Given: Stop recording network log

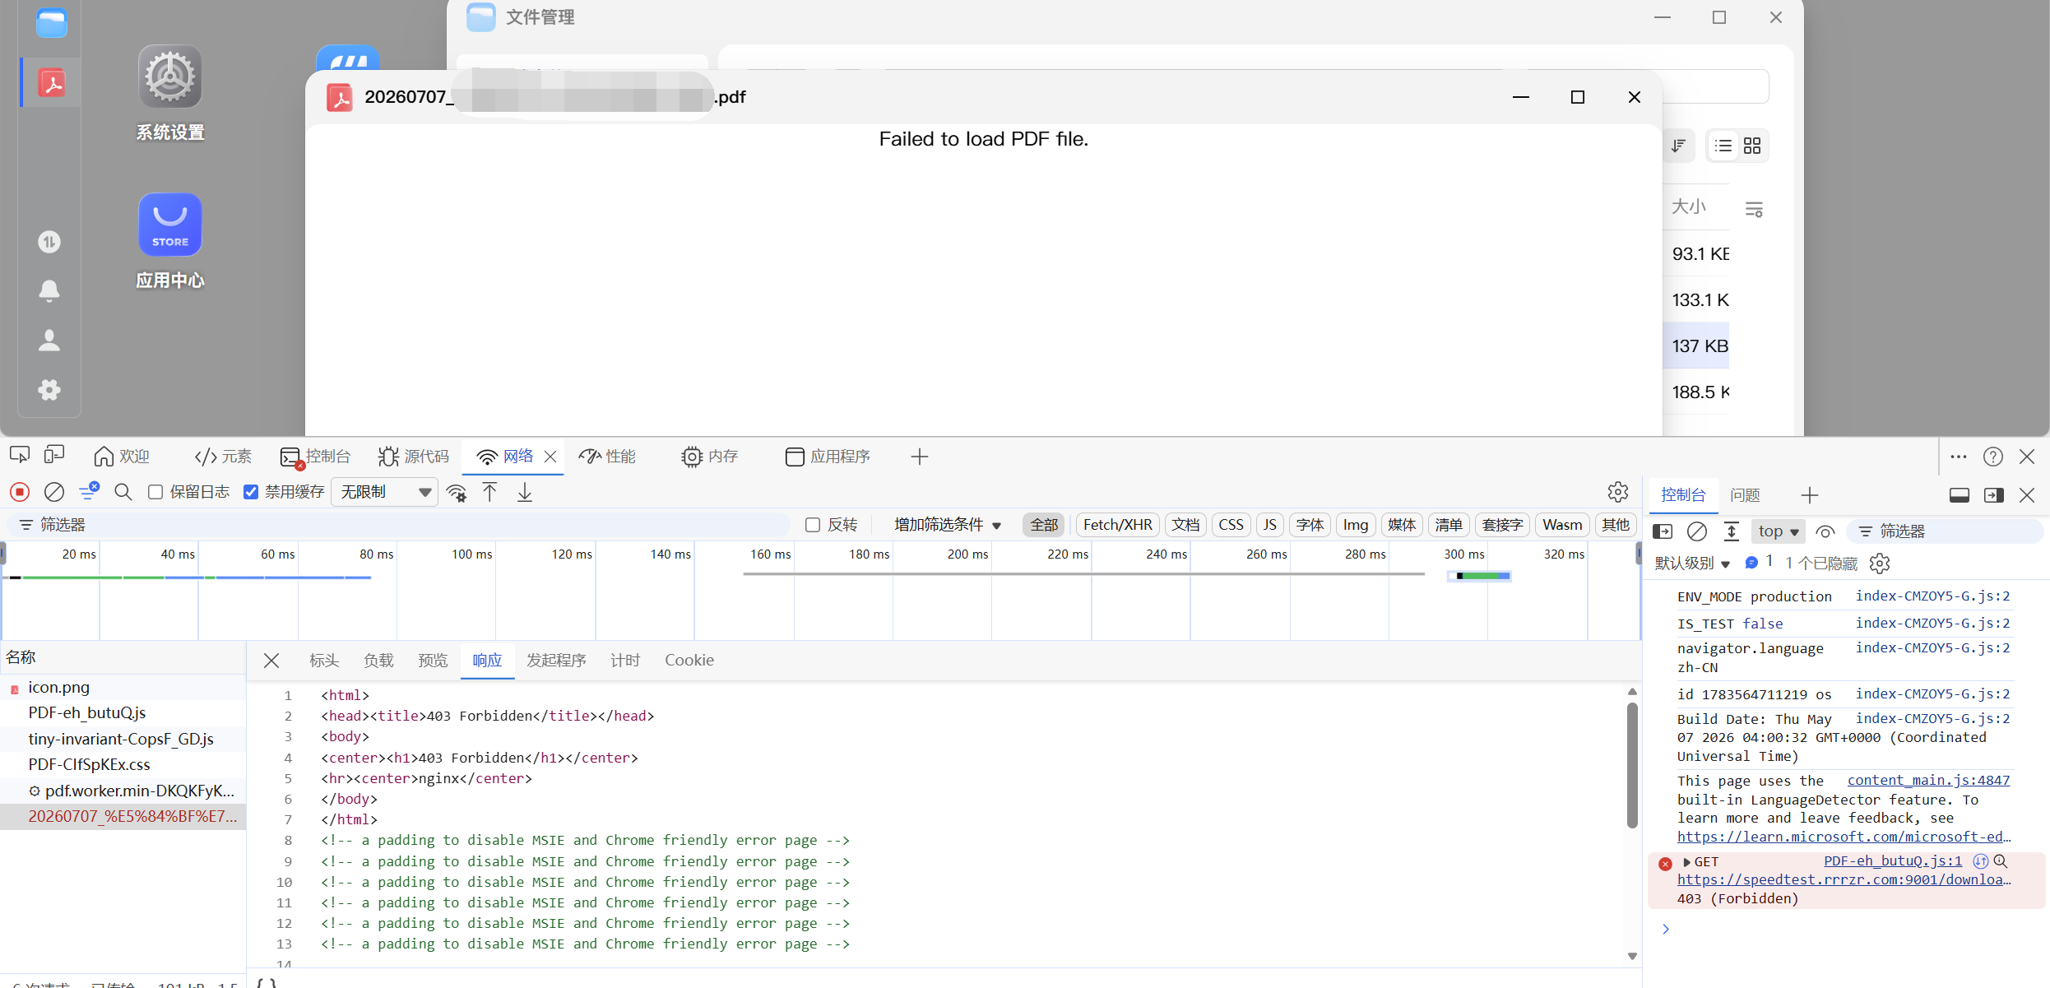Looking at the screenshot, I should [20, 492].
